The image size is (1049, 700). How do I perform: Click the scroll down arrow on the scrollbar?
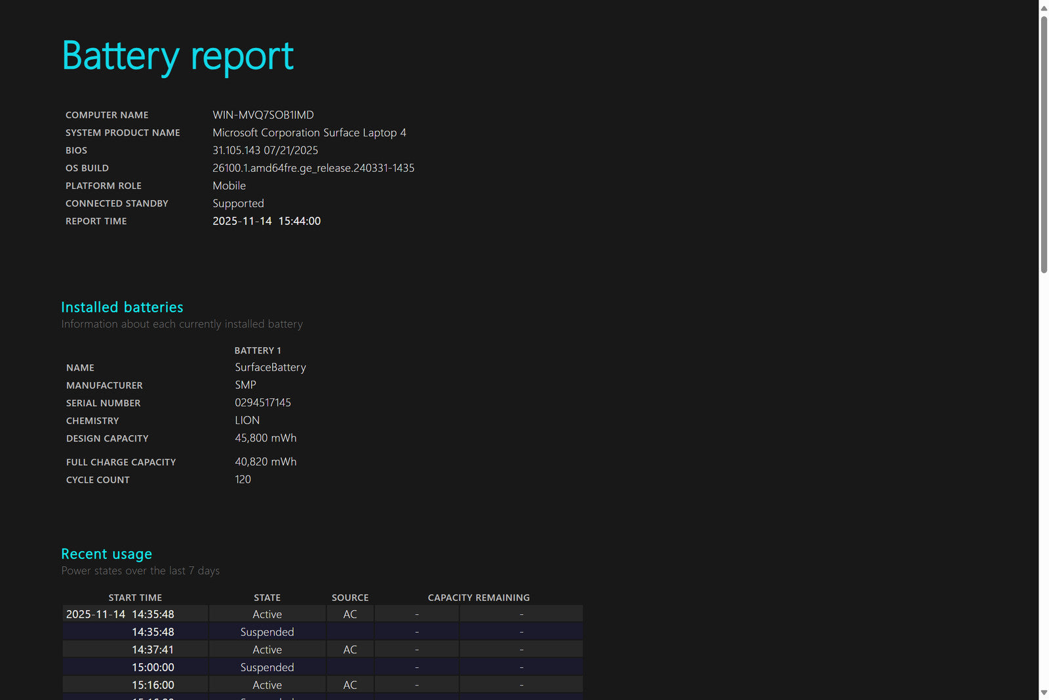(x=1044, y=693)
